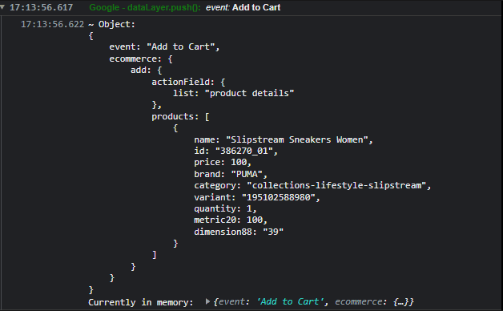The height and width of the screenshot is (311, 503).
Task: Click the brand "PUMA" line
Action: tap(231, 174)
